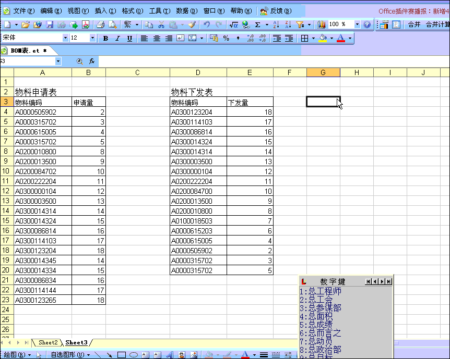Print the sheet with the printer icon
The height and width of the screenshot is (359, 450).
tap(100, 25)
